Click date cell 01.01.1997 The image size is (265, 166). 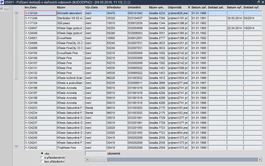click(199, 83)
